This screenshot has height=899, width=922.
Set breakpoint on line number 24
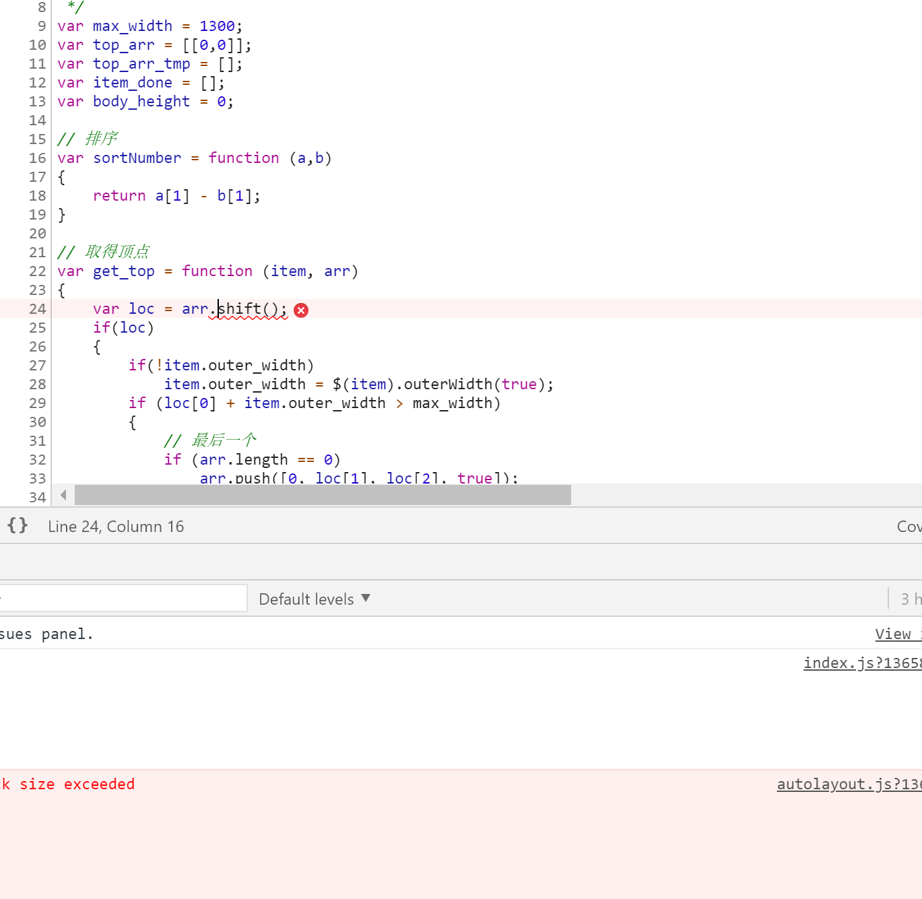38,309
